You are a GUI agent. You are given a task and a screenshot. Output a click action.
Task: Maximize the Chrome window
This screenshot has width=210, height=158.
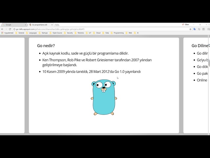tap(200, 25)
